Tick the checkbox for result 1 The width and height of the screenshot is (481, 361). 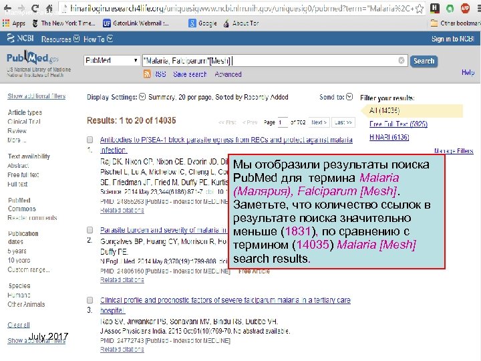90,140
